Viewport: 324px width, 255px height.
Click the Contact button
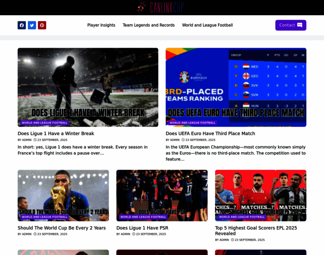click(x=291, y=25)
